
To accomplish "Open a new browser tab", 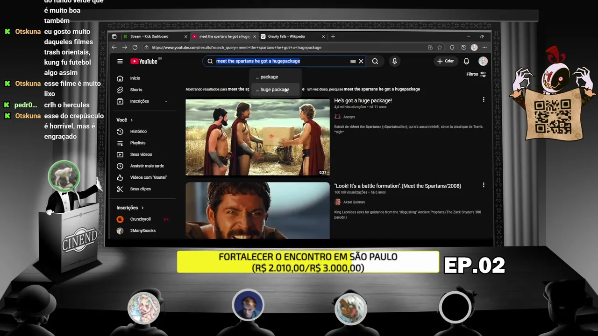I will coord(333,36).
